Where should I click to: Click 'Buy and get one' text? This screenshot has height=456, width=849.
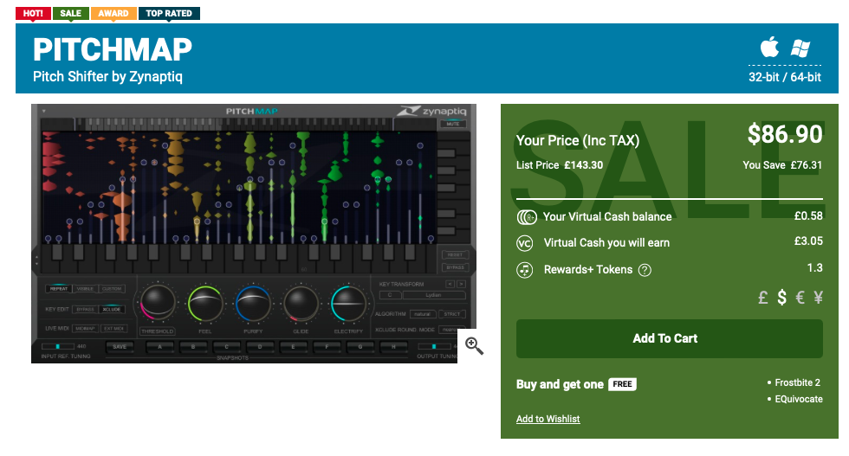coord(560,384)
